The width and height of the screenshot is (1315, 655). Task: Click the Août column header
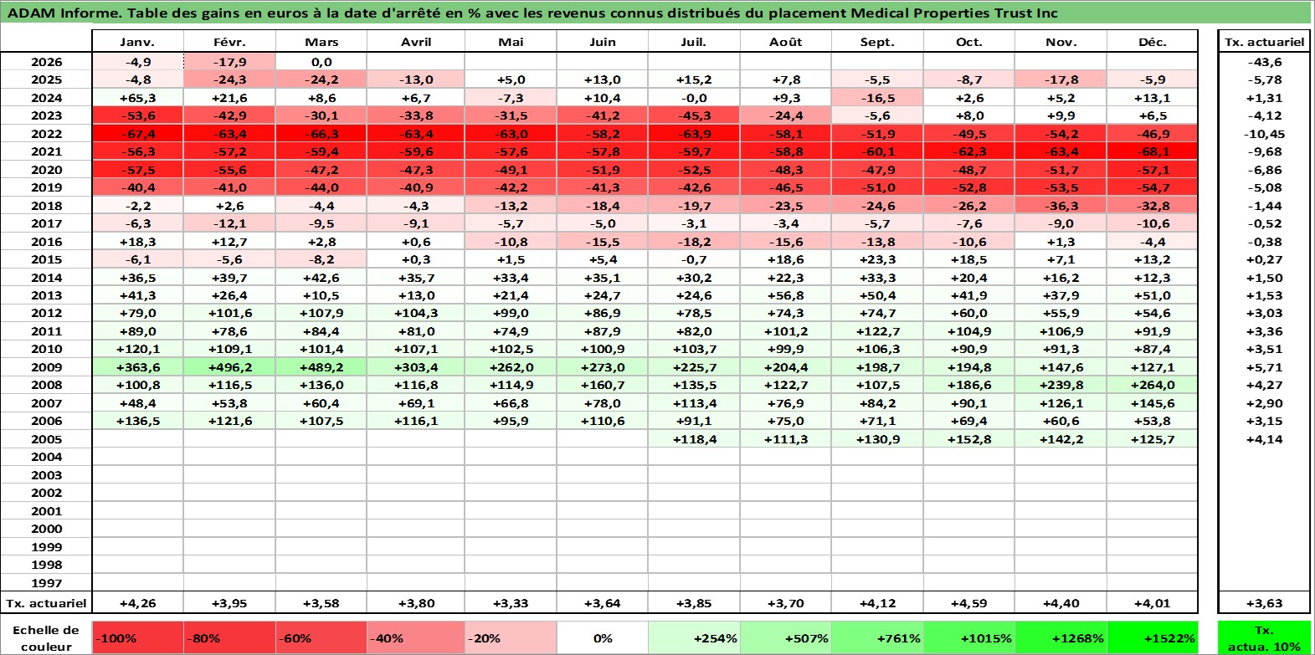pyautogui.click(x=786, y=42)
